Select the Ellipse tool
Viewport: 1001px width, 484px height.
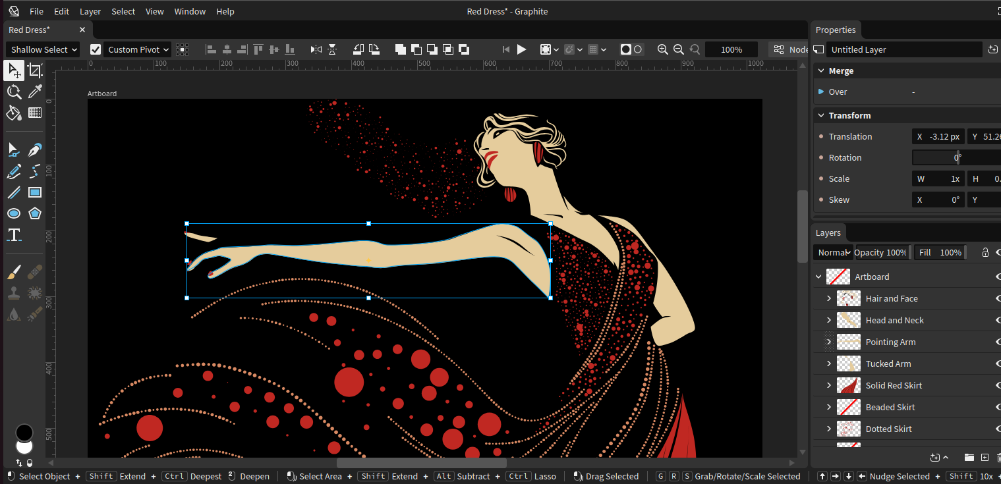click(14, 213)
